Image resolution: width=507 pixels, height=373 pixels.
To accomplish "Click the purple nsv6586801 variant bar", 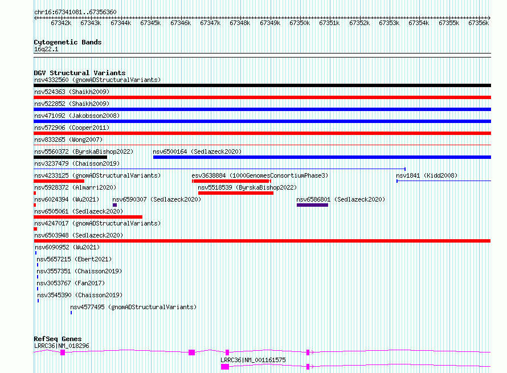I will point(312,205).
